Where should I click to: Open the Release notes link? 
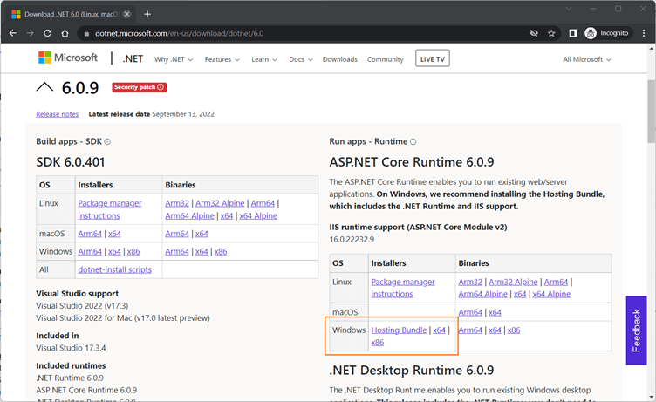(57, 114)
